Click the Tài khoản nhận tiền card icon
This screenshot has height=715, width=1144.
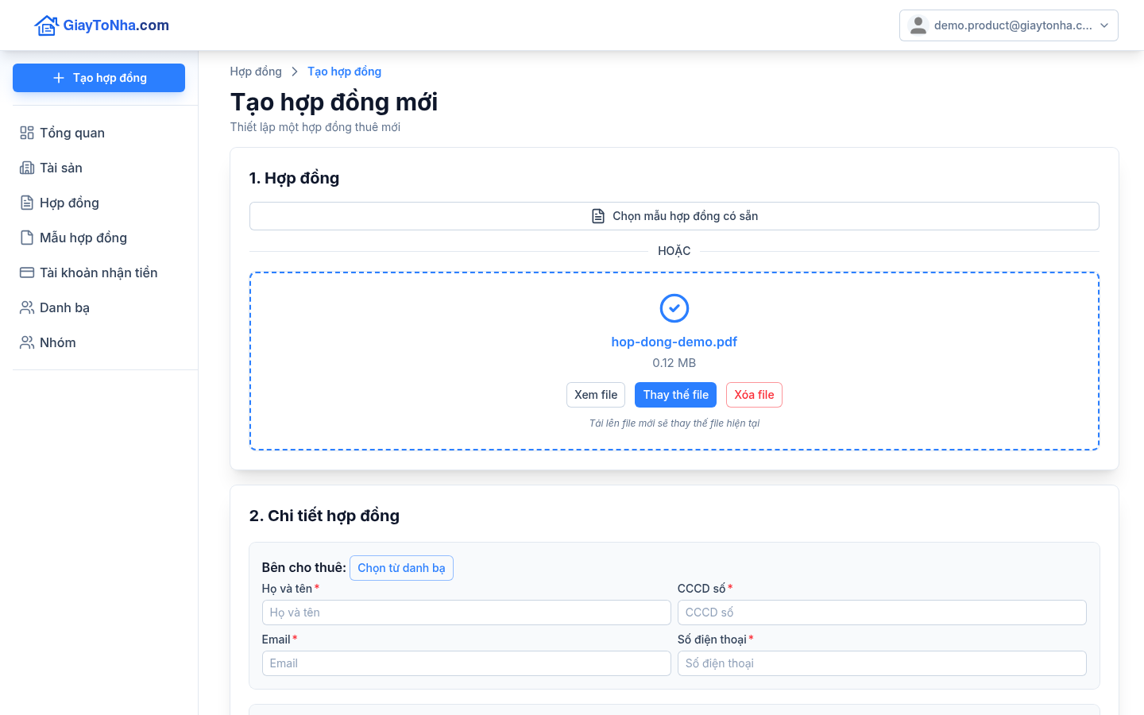pos(27,272)
